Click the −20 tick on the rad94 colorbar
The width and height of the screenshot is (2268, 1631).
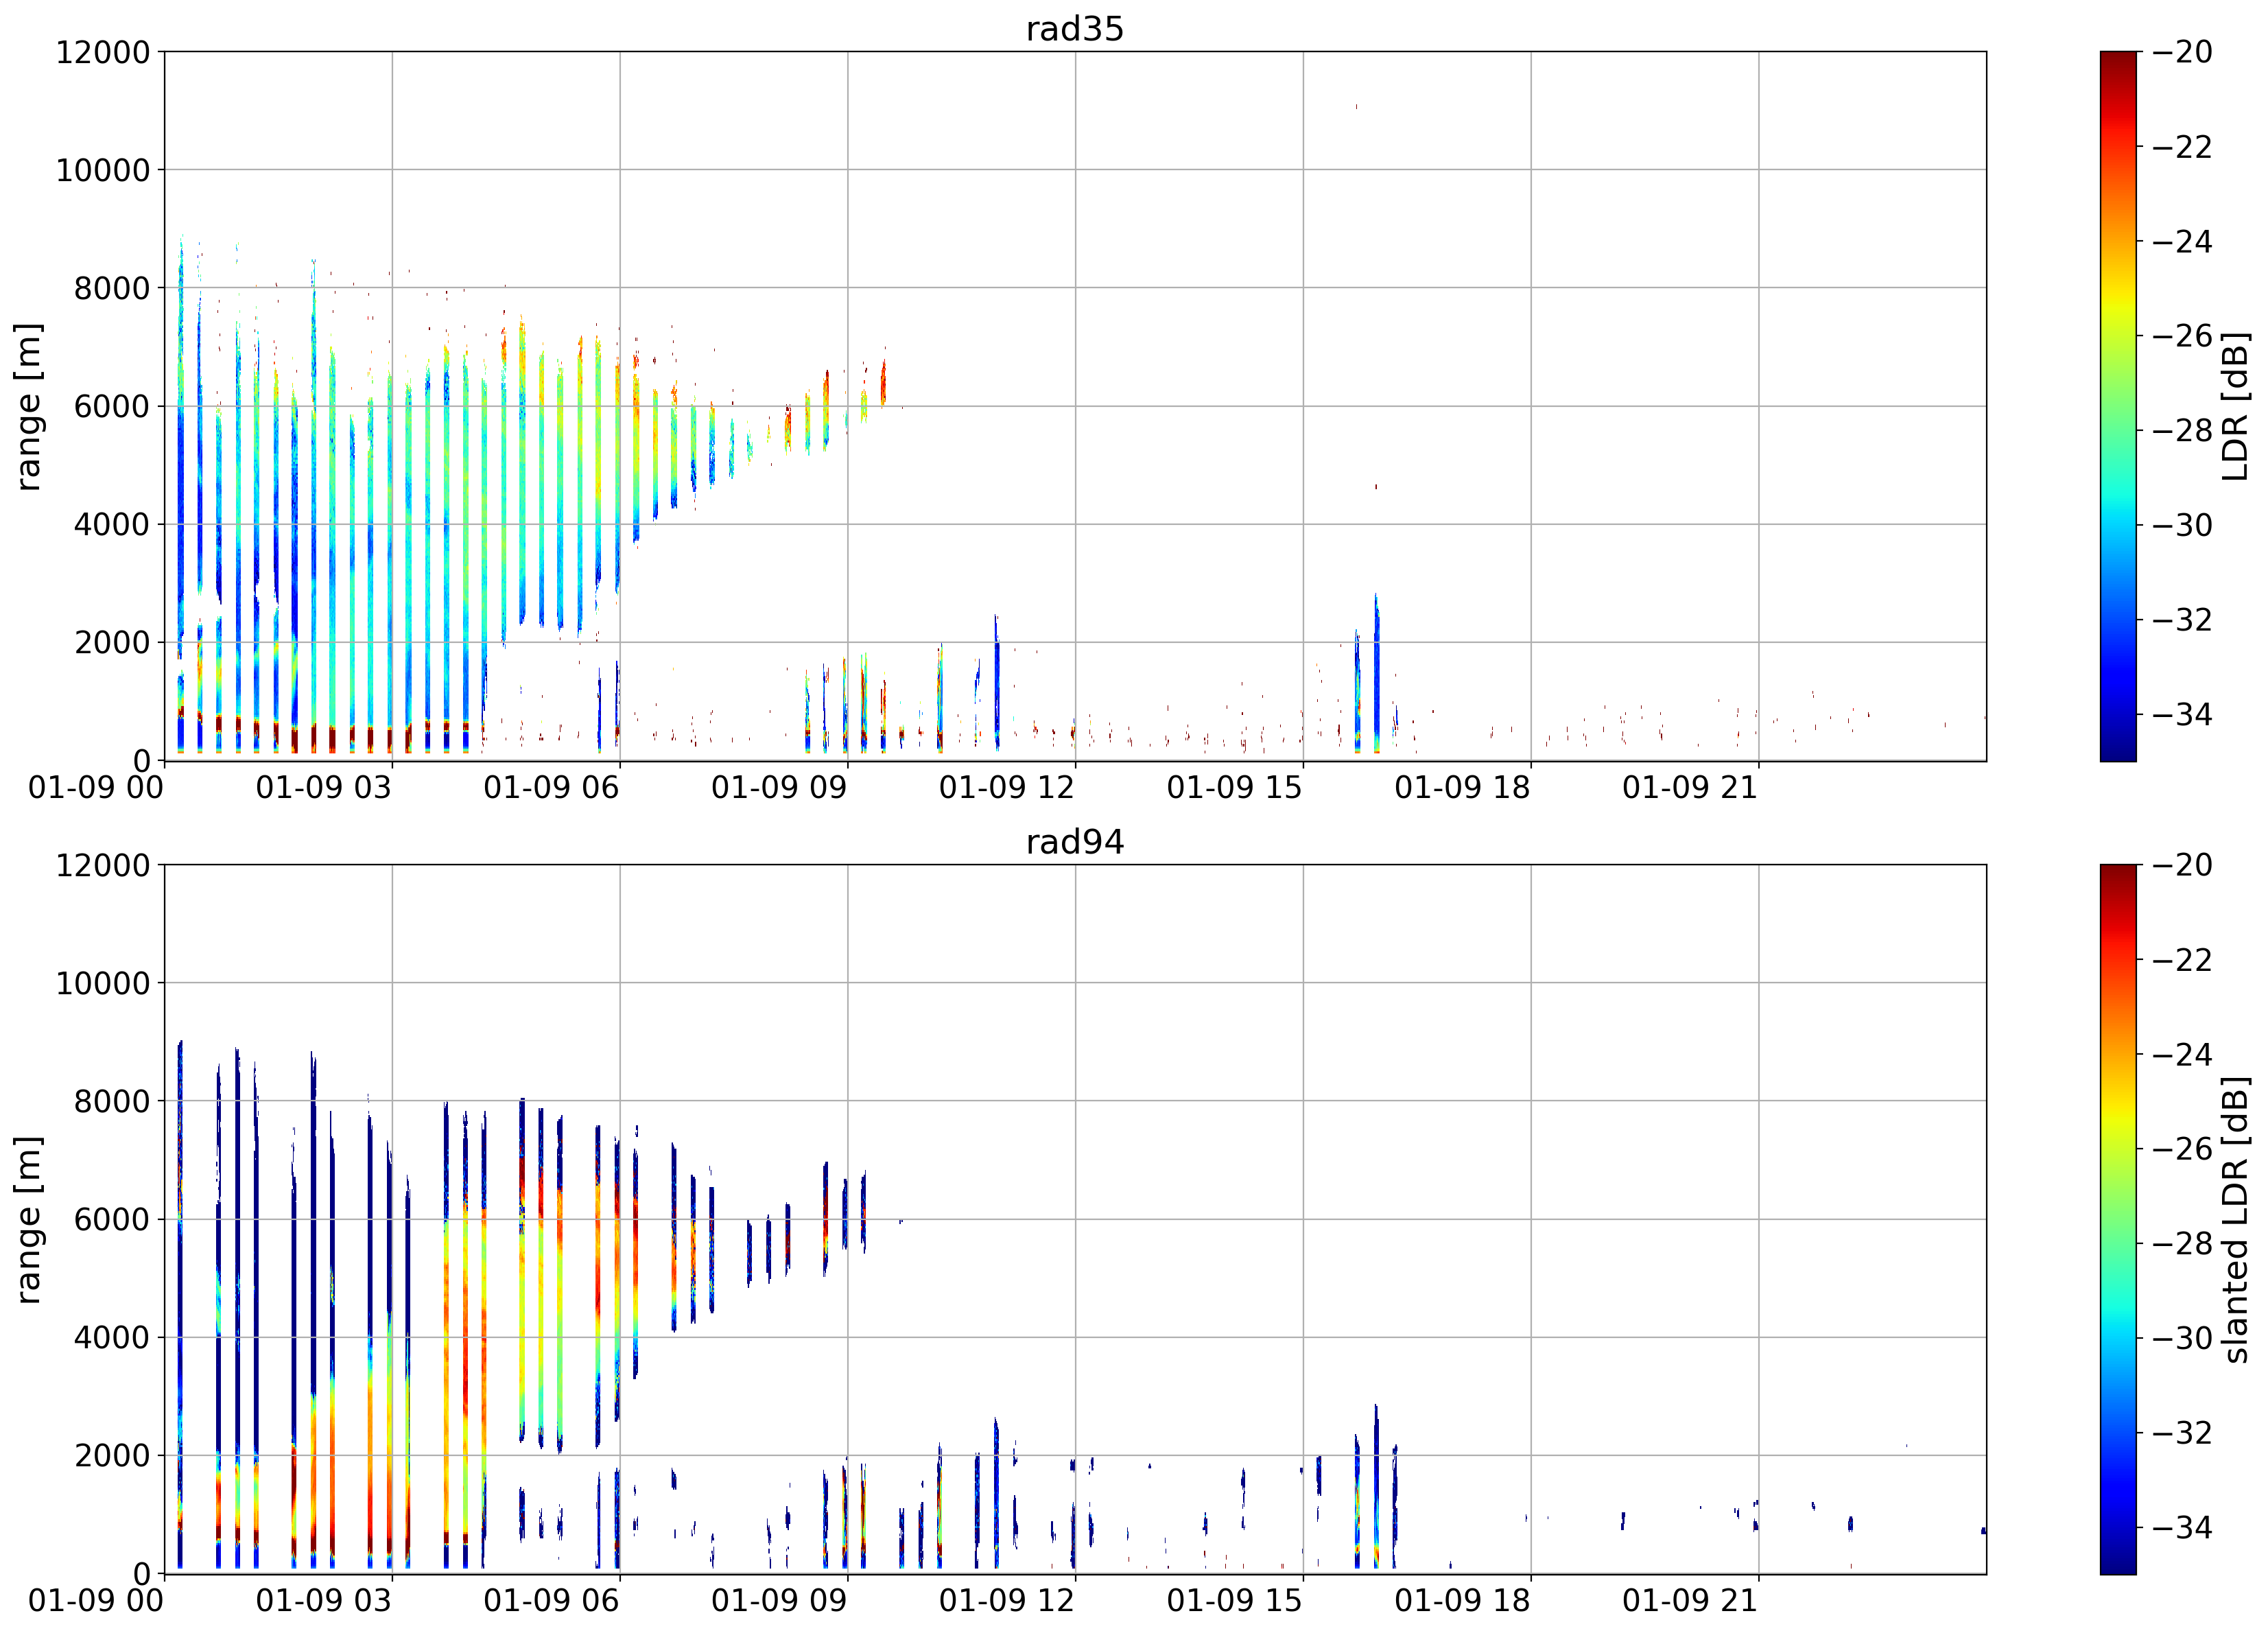pos(2182,865)
